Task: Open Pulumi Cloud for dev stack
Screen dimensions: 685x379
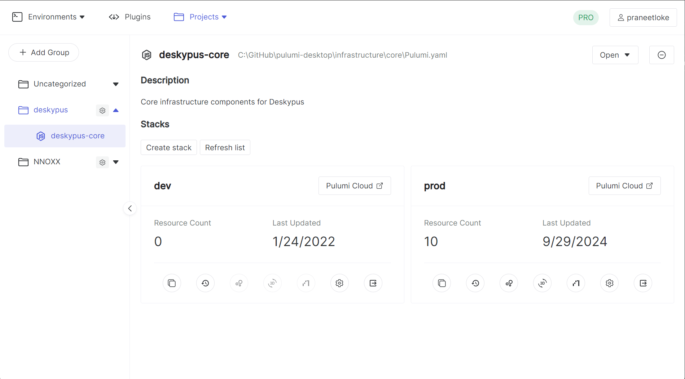Action: [355, 186]
